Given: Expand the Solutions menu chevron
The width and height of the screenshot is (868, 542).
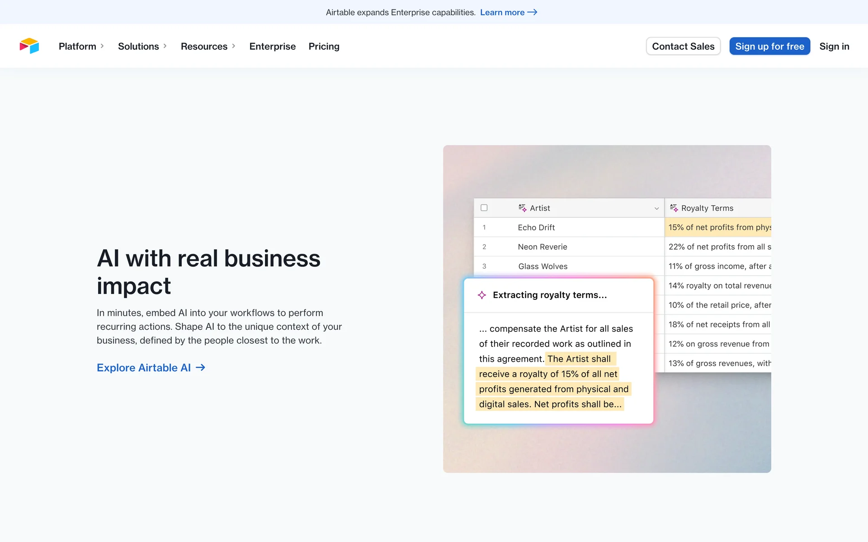Looking at the screenshot, I should tap(165, 46).
